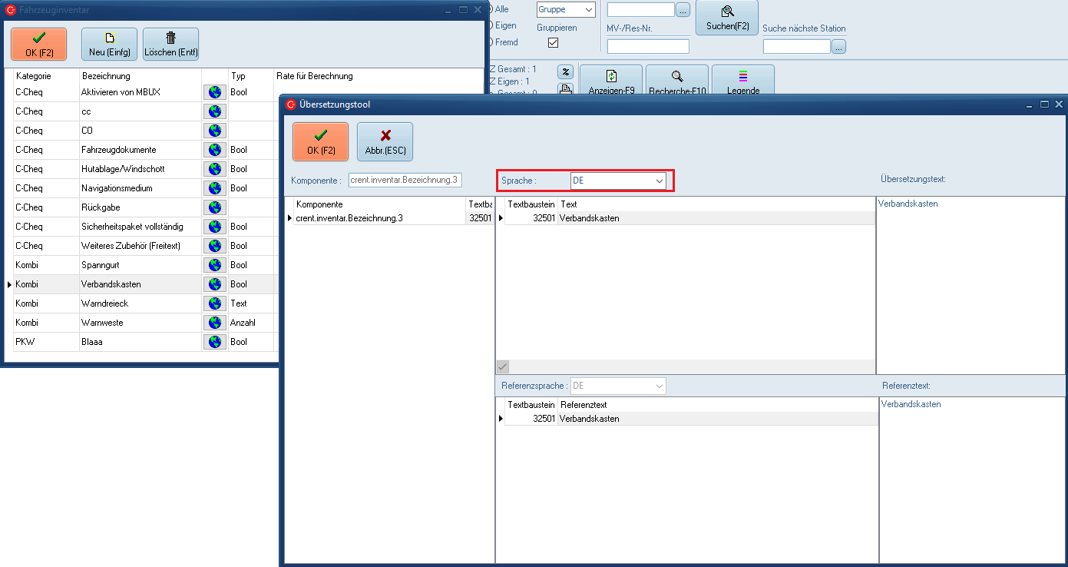The height and width of the screenshot is (567, 1068).
Task: Click the Suche nächste Station input field
Action: click(797, 47)
